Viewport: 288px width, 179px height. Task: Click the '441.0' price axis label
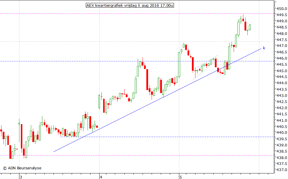click(282, 120)
